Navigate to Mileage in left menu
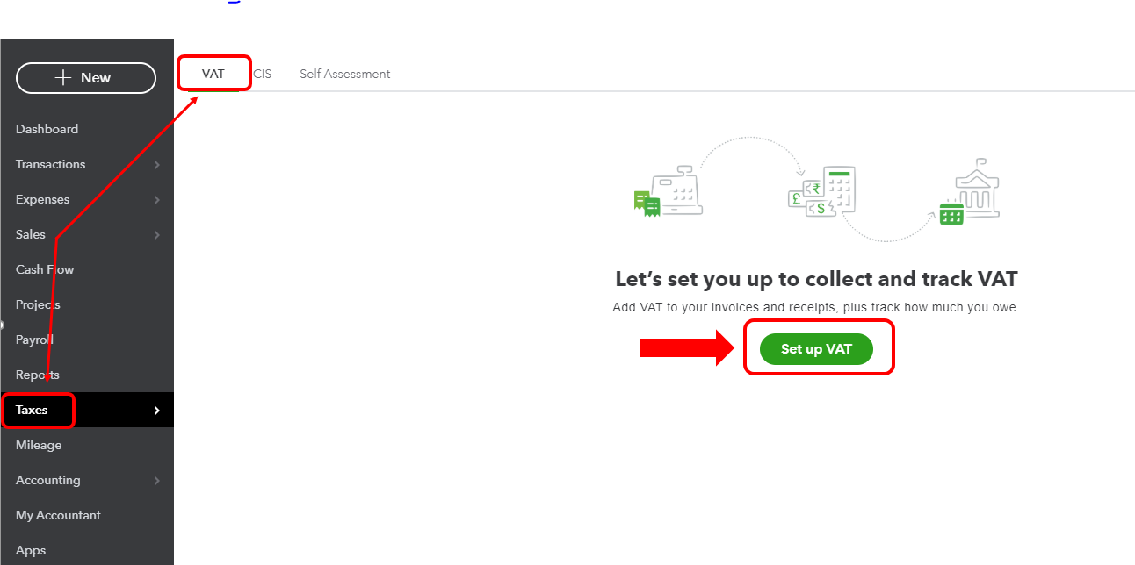Viewport: 1135px width, 565px height. pyautogui.click(x=39, y=445)
